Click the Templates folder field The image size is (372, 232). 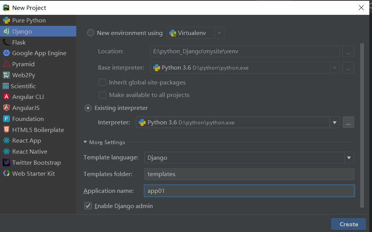pos(249,174)
